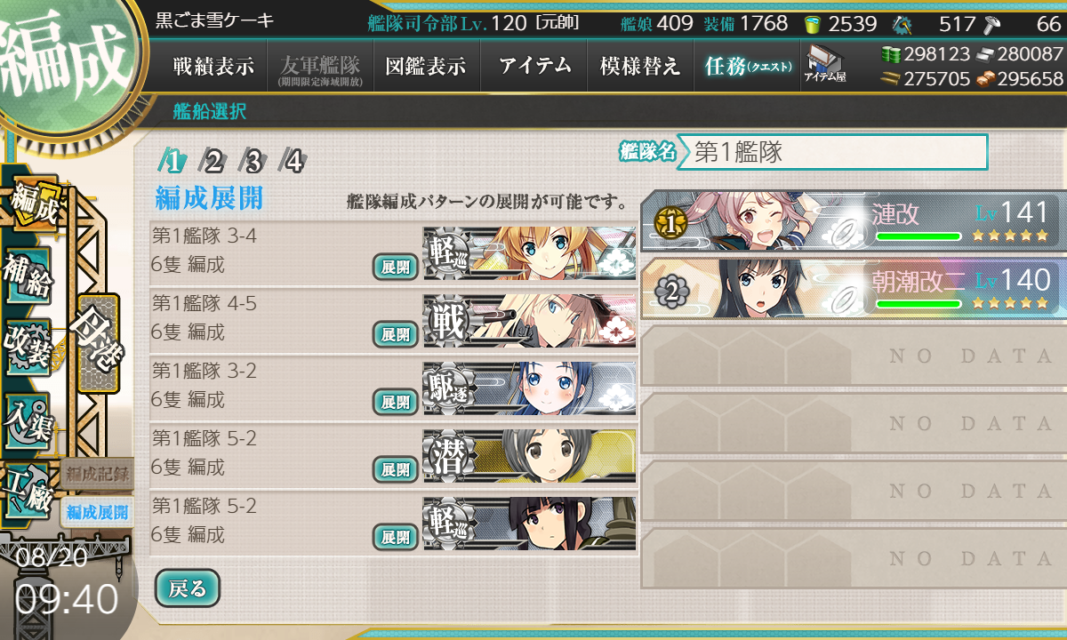The image size is (1067, 640).
Task: Open the 補給 supply sidebar icon
Action: [27, 274]
